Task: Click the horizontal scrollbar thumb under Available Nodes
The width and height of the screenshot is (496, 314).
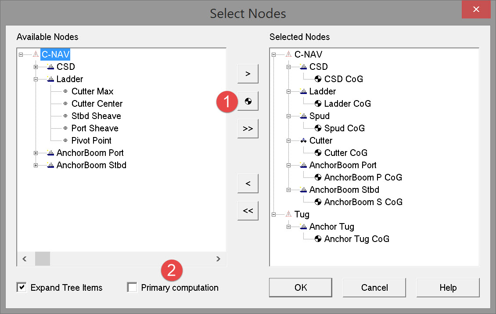Action: (43, 259)
